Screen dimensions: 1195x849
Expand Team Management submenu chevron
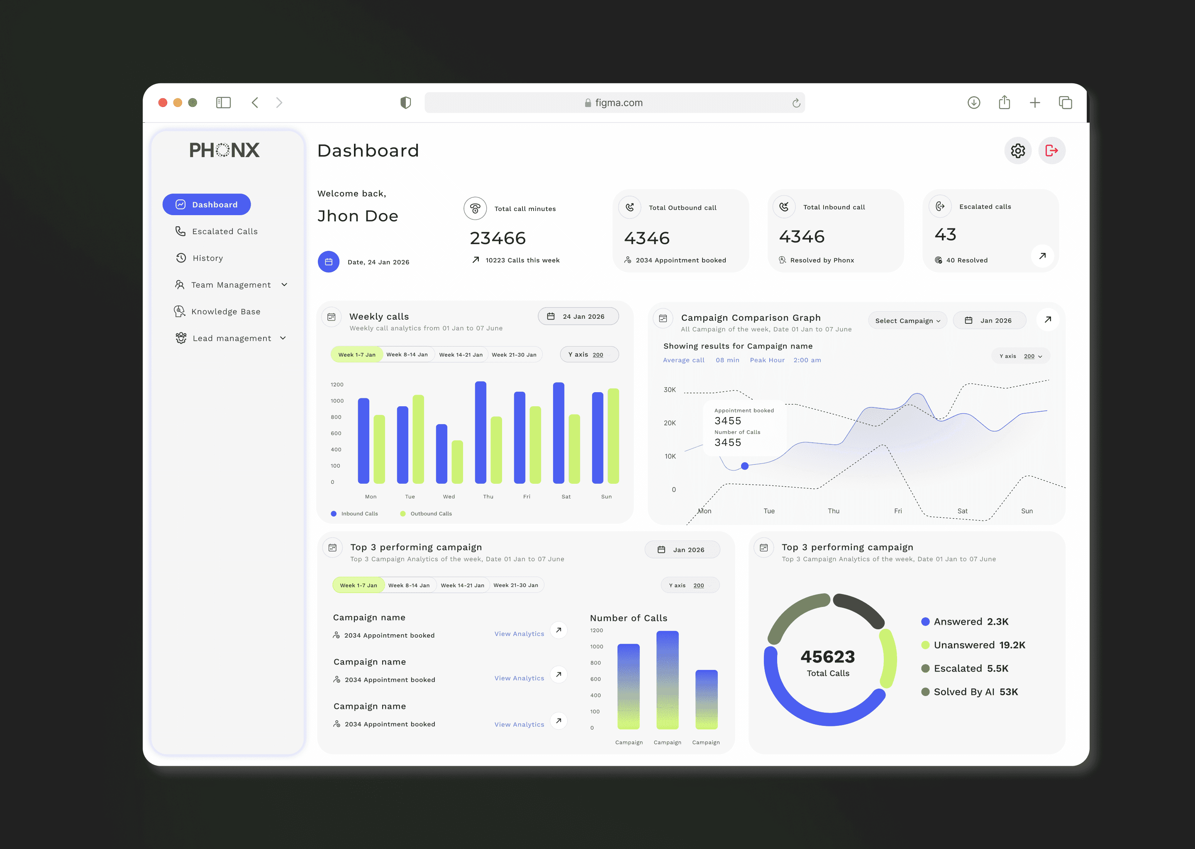pyautogui.click(x=285, y=284)
